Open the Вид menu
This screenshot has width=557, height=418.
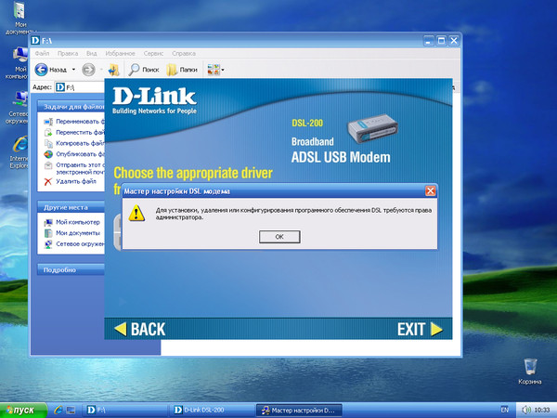[91, 53]
